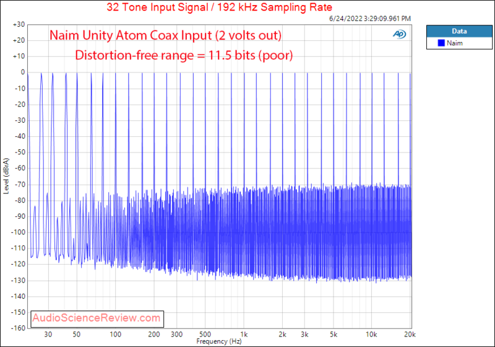The width and height of the screenshot is (495, 347).
Task: Click the Naim Unity Atom Coax Input annotation
Action: 165,35
